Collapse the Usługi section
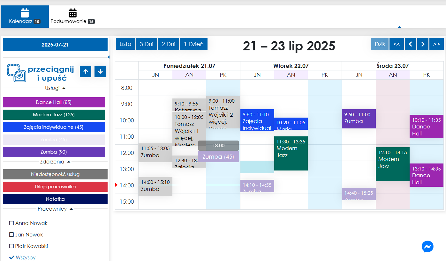The height and width of the screenshot is (261, 446). click(x=64, y=88)
